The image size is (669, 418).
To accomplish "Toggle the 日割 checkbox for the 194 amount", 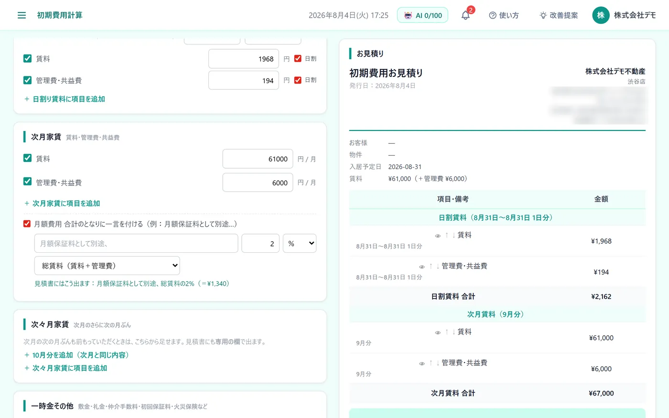I will [x=298, y=80].
